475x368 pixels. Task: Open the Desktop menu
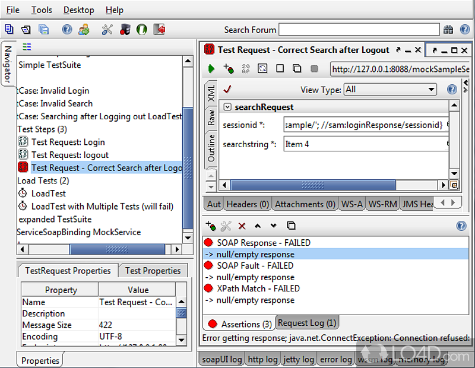click(78, 10)
